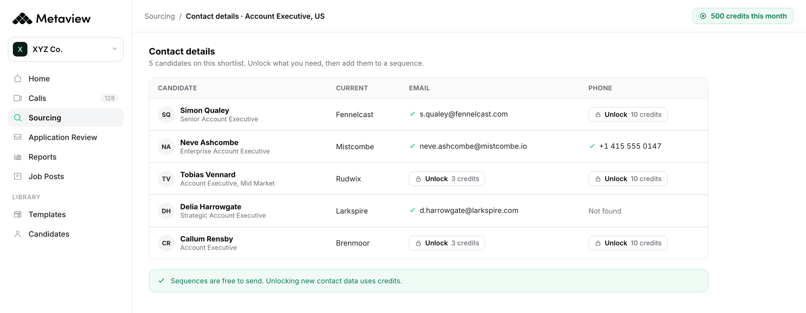The height and width of the screenshot is (313, 806).
Task: Click the lock icon on Callum Rensby's phone button
Action: [598, 243]
